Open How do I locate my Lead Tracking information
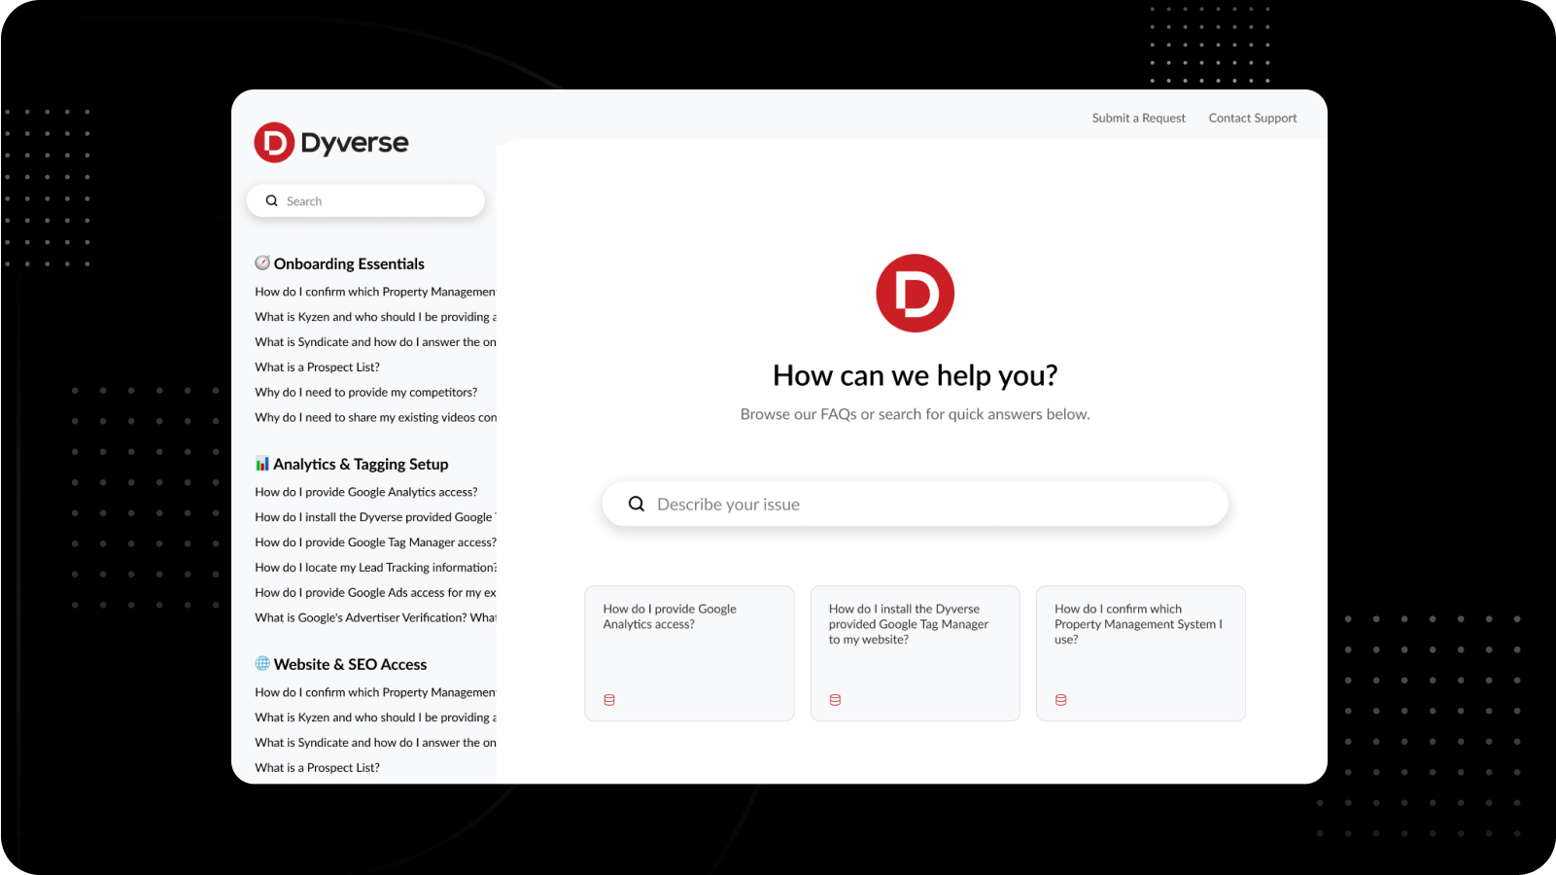Viewport: 1556px width, 875px height. click(374, 567)
